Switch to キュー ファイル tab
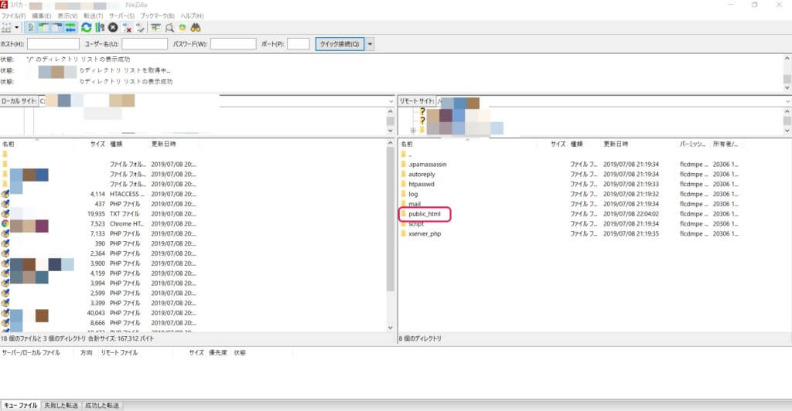Image resolution: width=792 pixels, height=411 pixels. pos(21,406)
